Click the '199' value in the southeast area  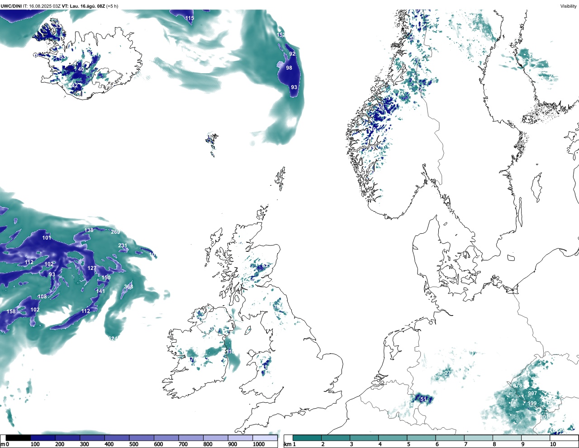point(532,404)
